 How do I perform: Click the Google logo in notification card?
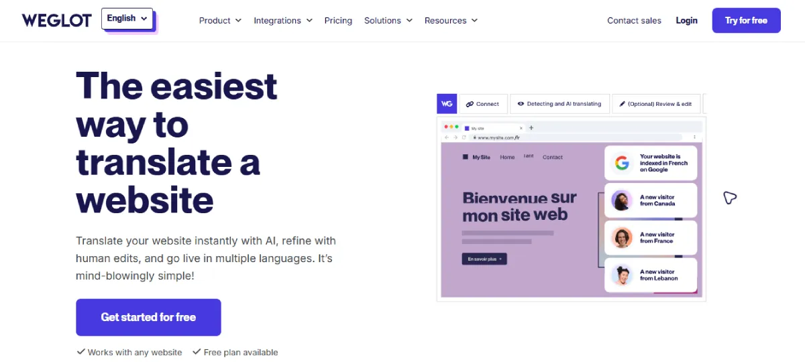(x=623, y=163)
